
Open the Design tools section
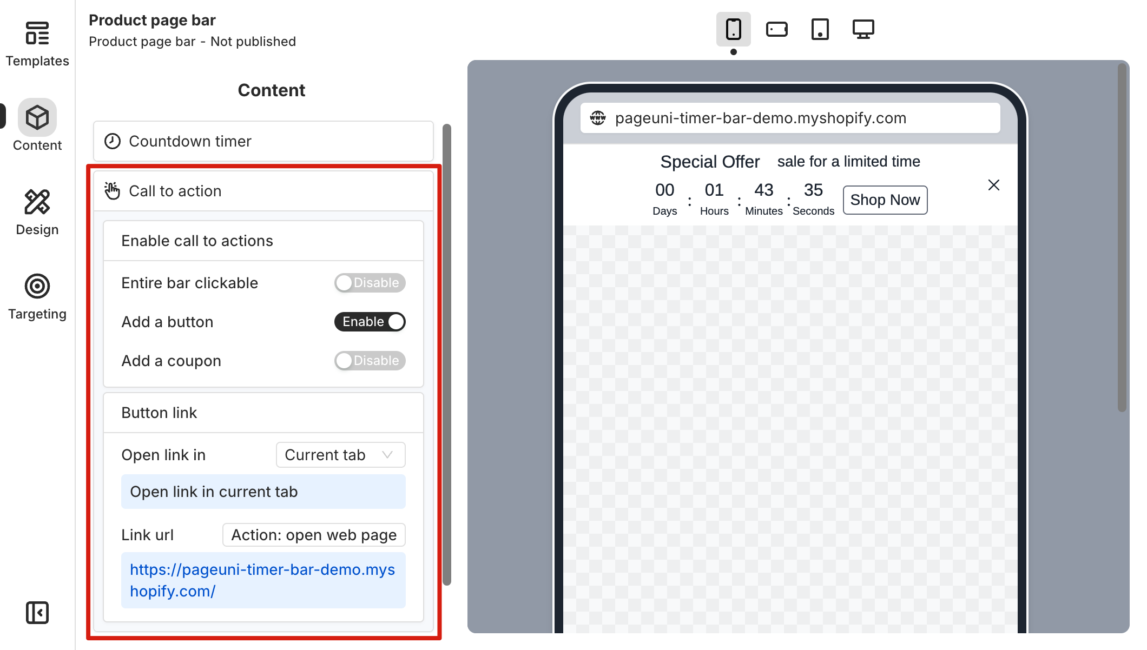click(37, 213)
